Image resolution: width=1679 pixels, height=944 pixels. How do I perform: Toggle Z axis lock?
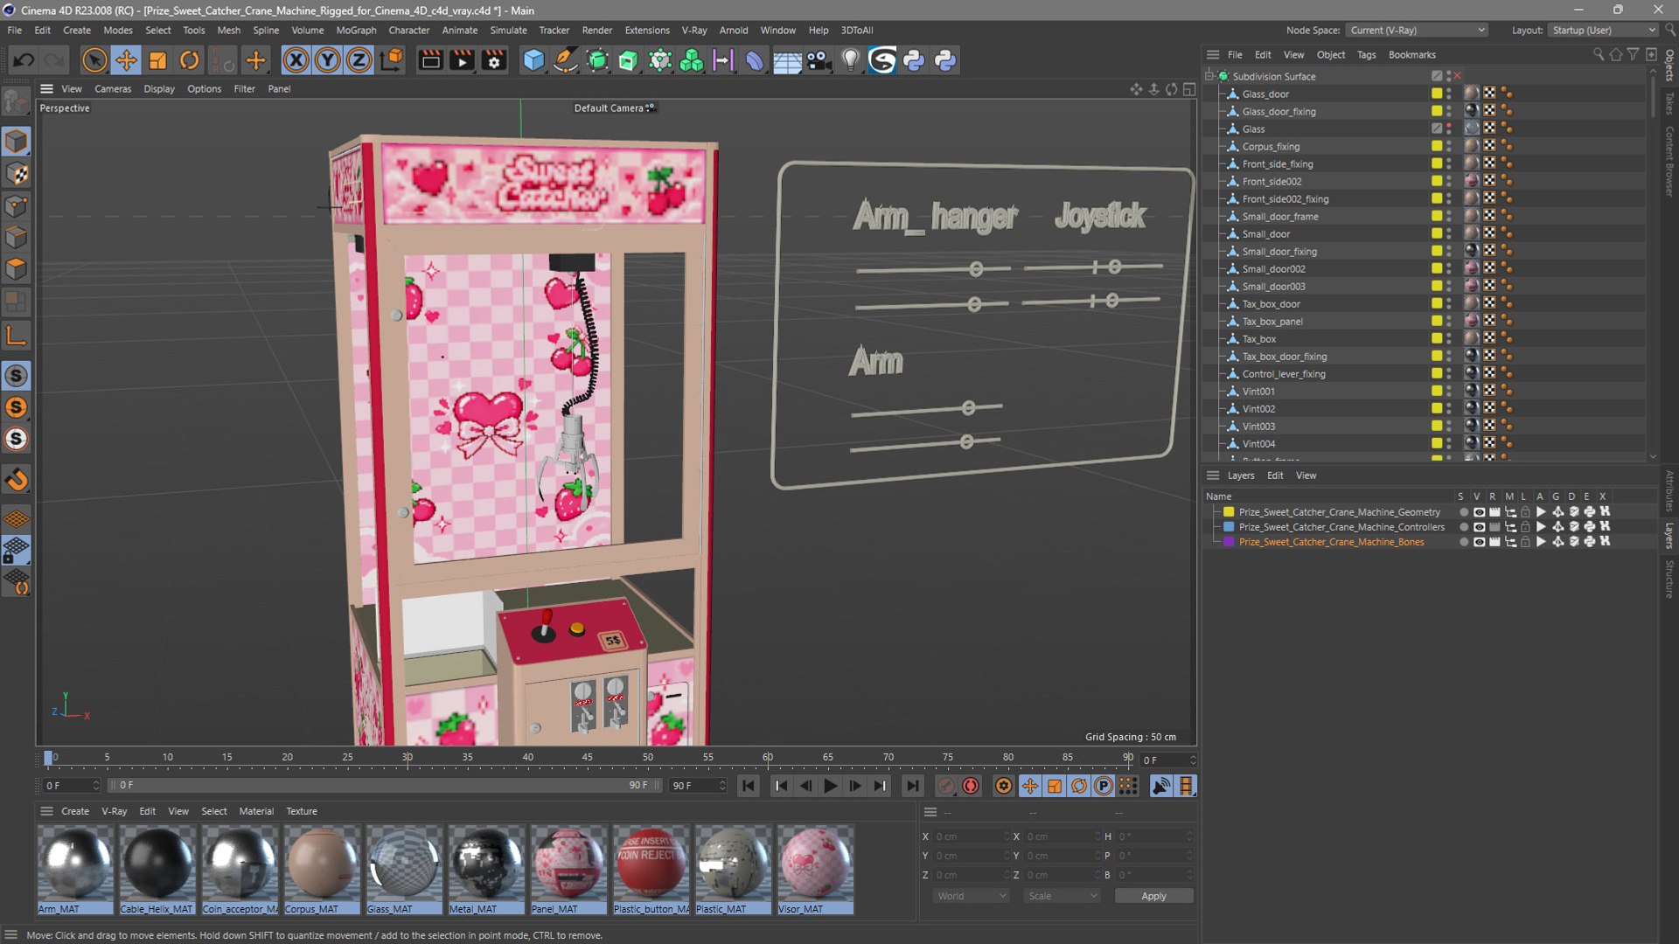(x=359, y=60)
